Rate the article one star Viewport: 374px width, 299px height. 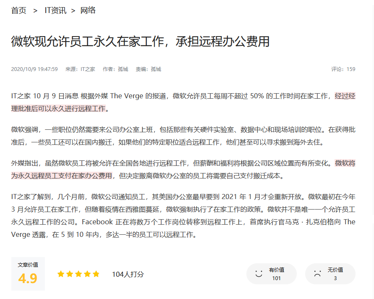coord(61,274)
